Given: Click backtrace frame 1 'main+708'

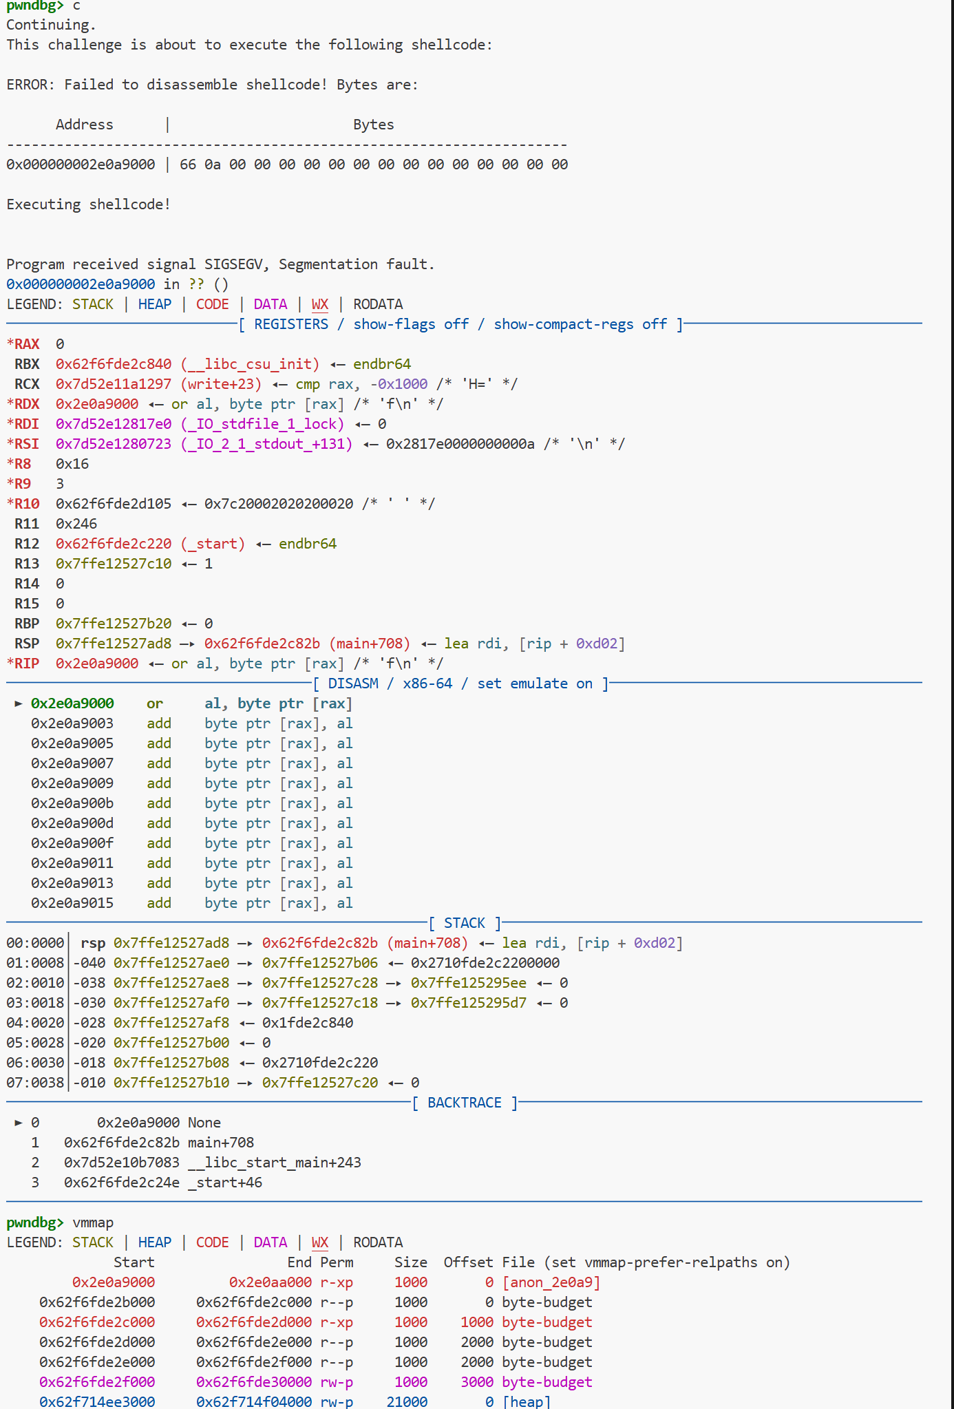Looking at the screenshot, I should [x=221, y=1143].
